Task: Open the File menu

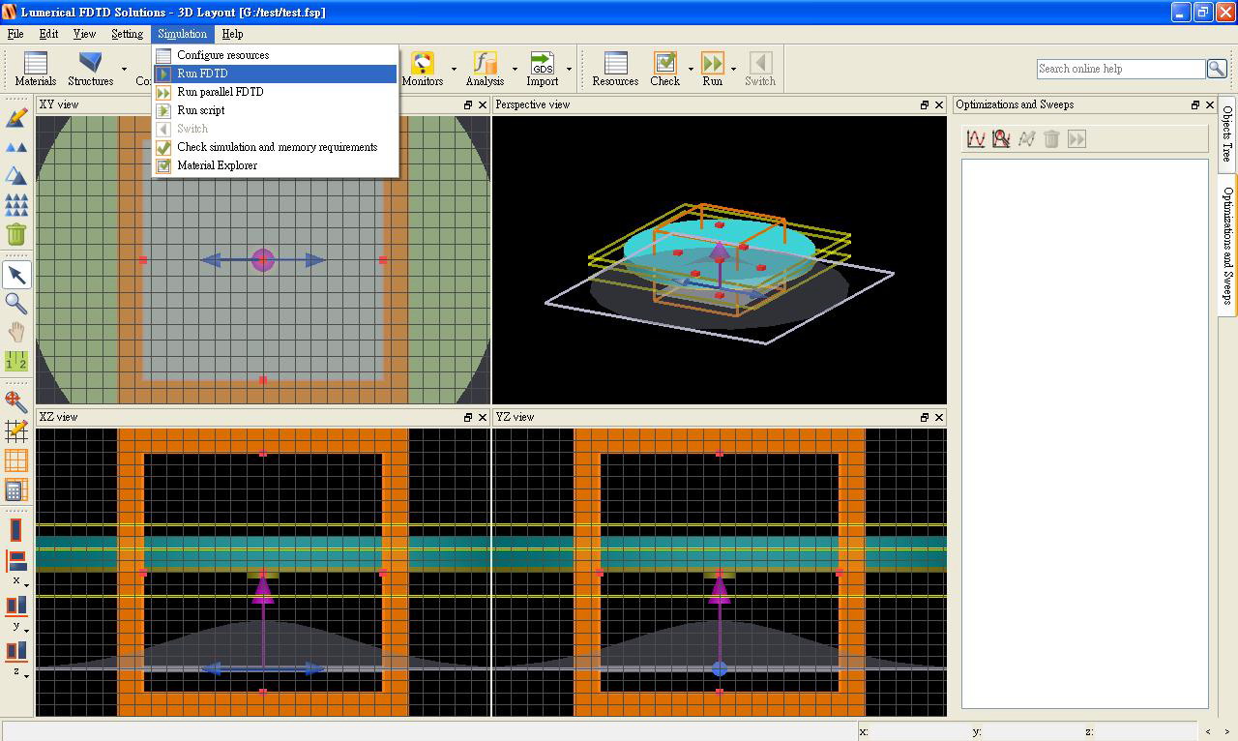Action: click(15, 34)
